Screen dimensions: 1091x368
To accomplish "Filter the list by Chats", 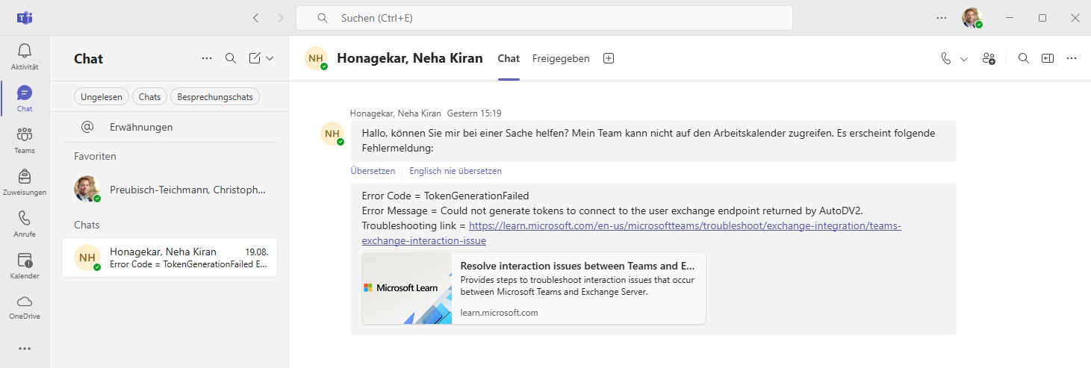I will pyautogui.click(x=149, y=96).
